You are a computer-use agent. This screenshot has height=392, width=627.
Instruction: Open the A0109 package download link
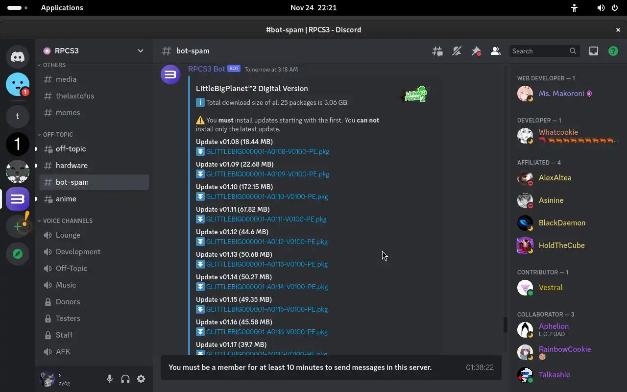(x=267, y=174)
